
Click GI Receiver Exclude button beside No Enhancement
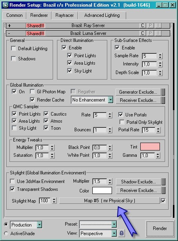point(138,100)
